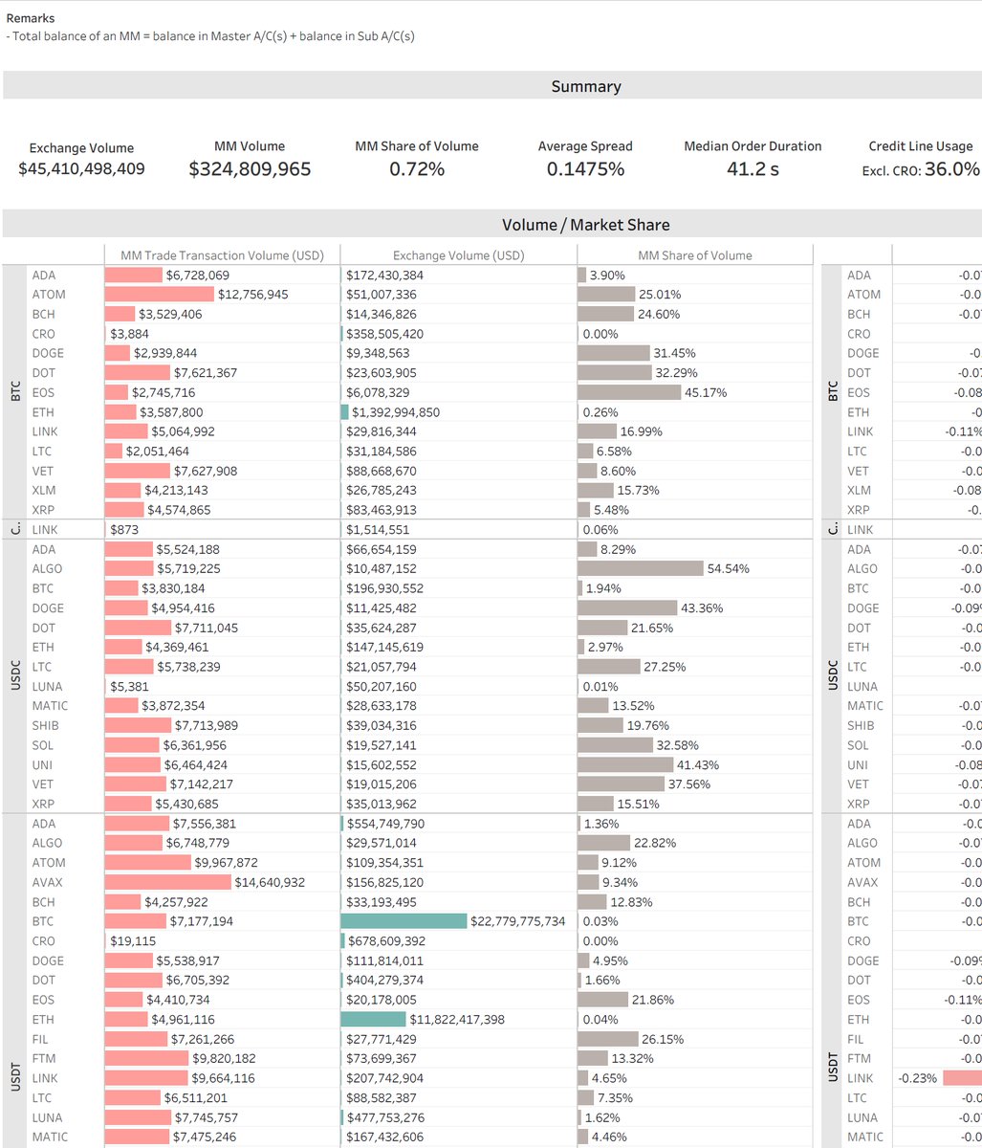Click the -0.23% LINK spread value

917,1078
